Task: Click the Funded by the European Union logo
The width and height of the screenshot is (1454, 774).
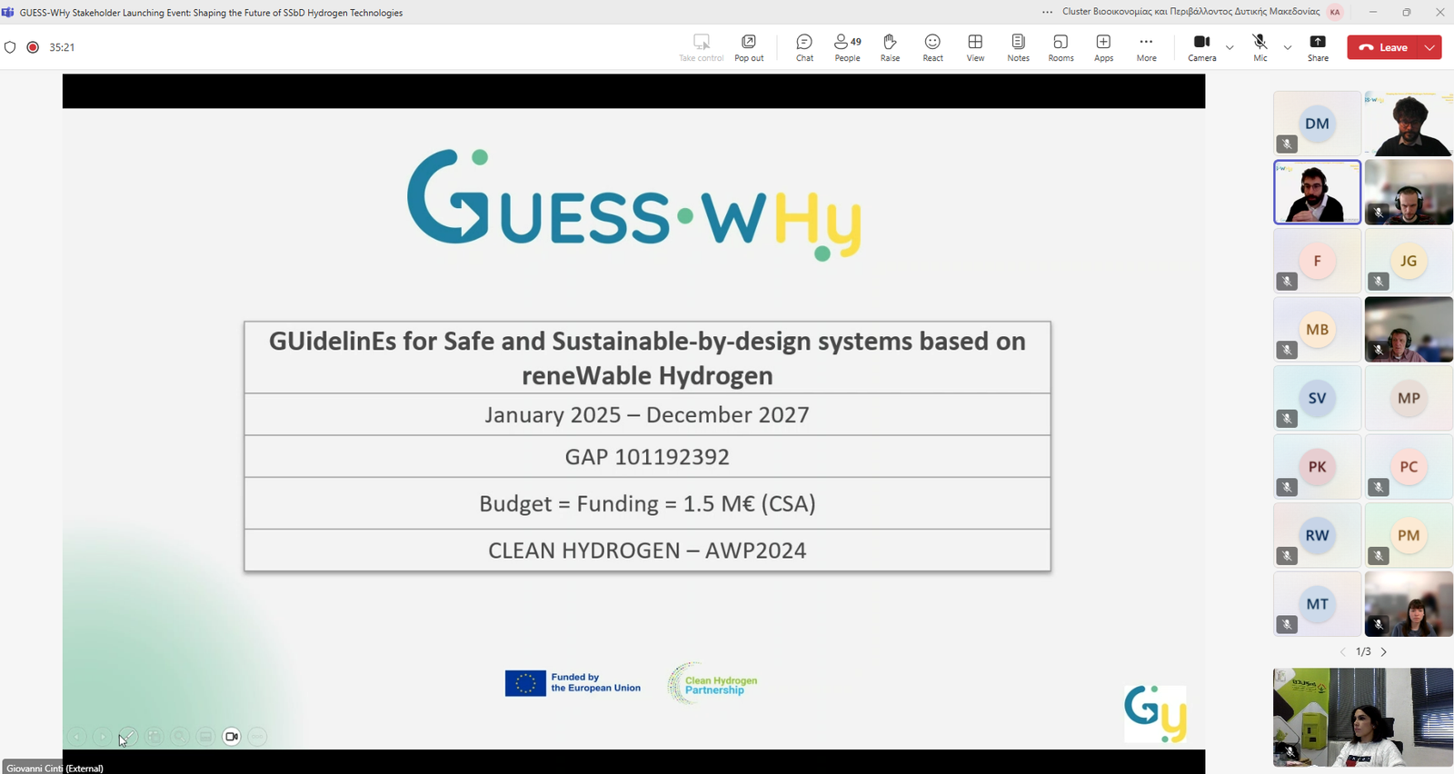Action: point(573,683)
